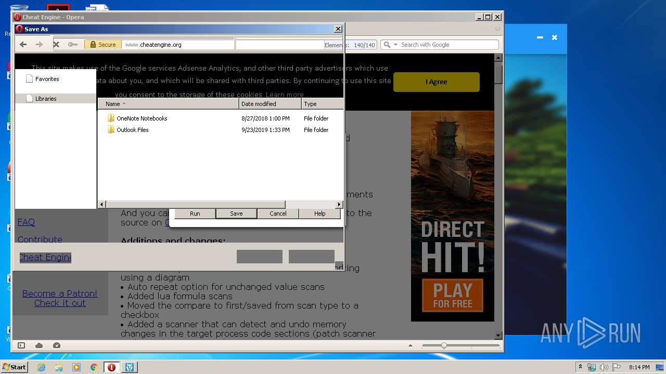Open Windows Explorer from taskbar
666x374 pixels.
click(x=59, y=367)
